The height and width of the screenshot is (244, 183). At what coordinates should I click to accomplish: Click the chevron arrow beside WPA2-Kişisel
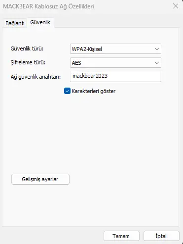click(157, 49)
